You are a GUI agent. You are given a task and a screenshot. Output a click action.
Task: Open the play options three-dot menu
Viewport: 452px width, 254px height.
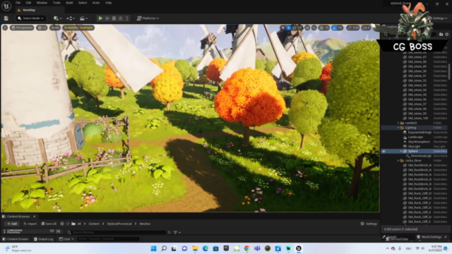(x=127, y=18)
